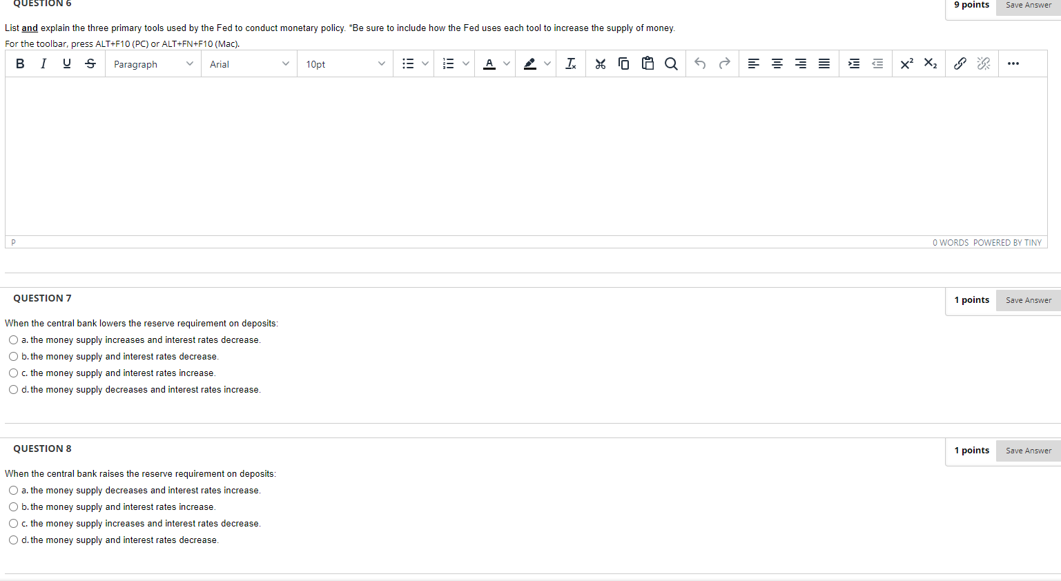Toggle bold formatting in the editor toolbar
1061x581 pixels.
click(20, 64)
